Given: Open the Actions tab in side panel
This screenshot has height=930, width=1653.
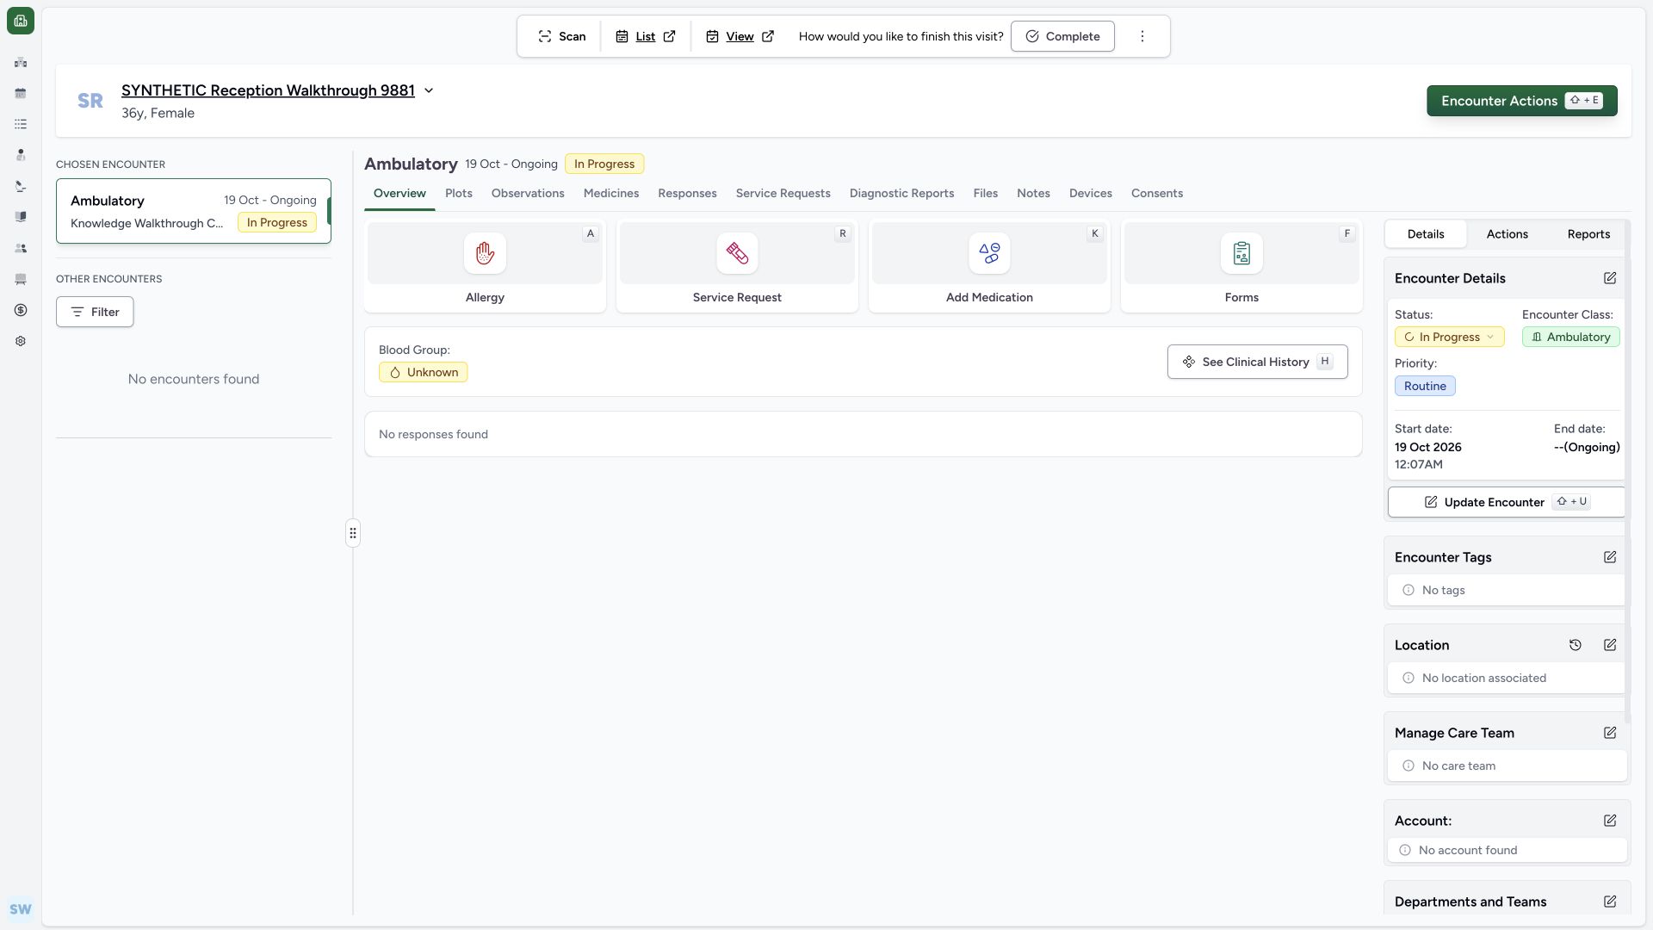Looking at the screenshot, I should [1507, 234].
